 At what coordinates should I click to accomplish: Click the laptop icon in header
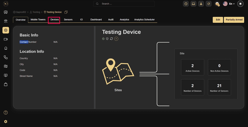(193, 4)
